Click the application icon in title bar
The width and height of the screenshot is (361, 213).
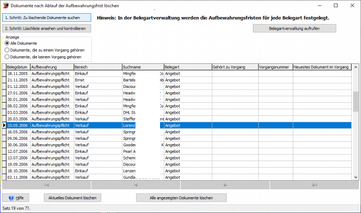click(x=6, y=5)
